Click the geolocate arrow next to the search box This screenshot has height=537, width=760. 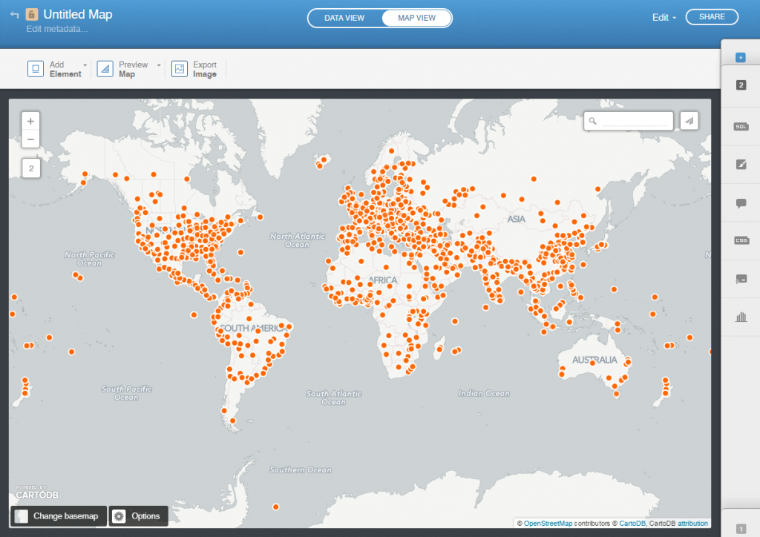(689, 120)
